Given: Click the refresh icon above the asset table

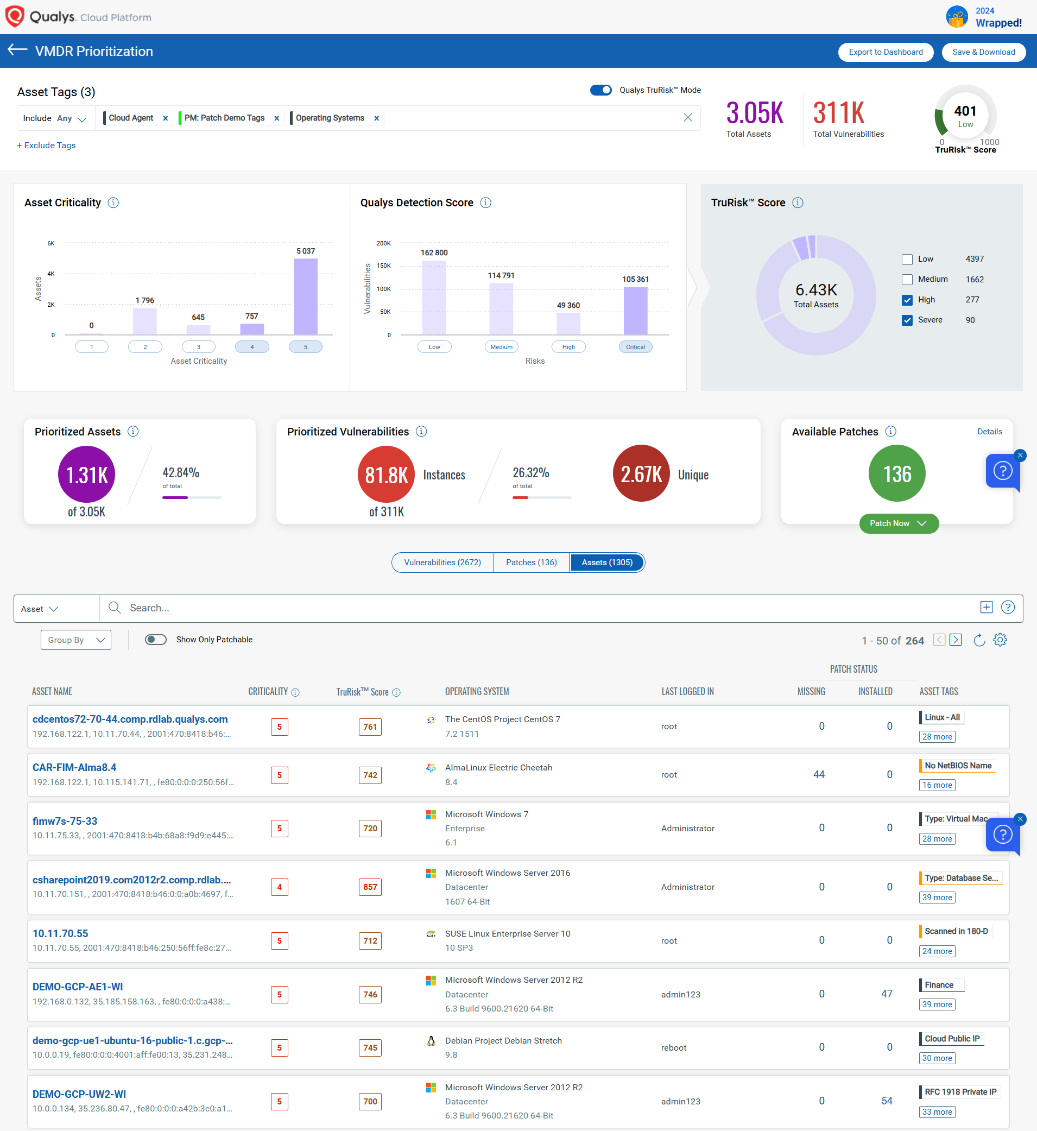Looking at the screenshot, I should pyautogui.click(x=979, y=640).
